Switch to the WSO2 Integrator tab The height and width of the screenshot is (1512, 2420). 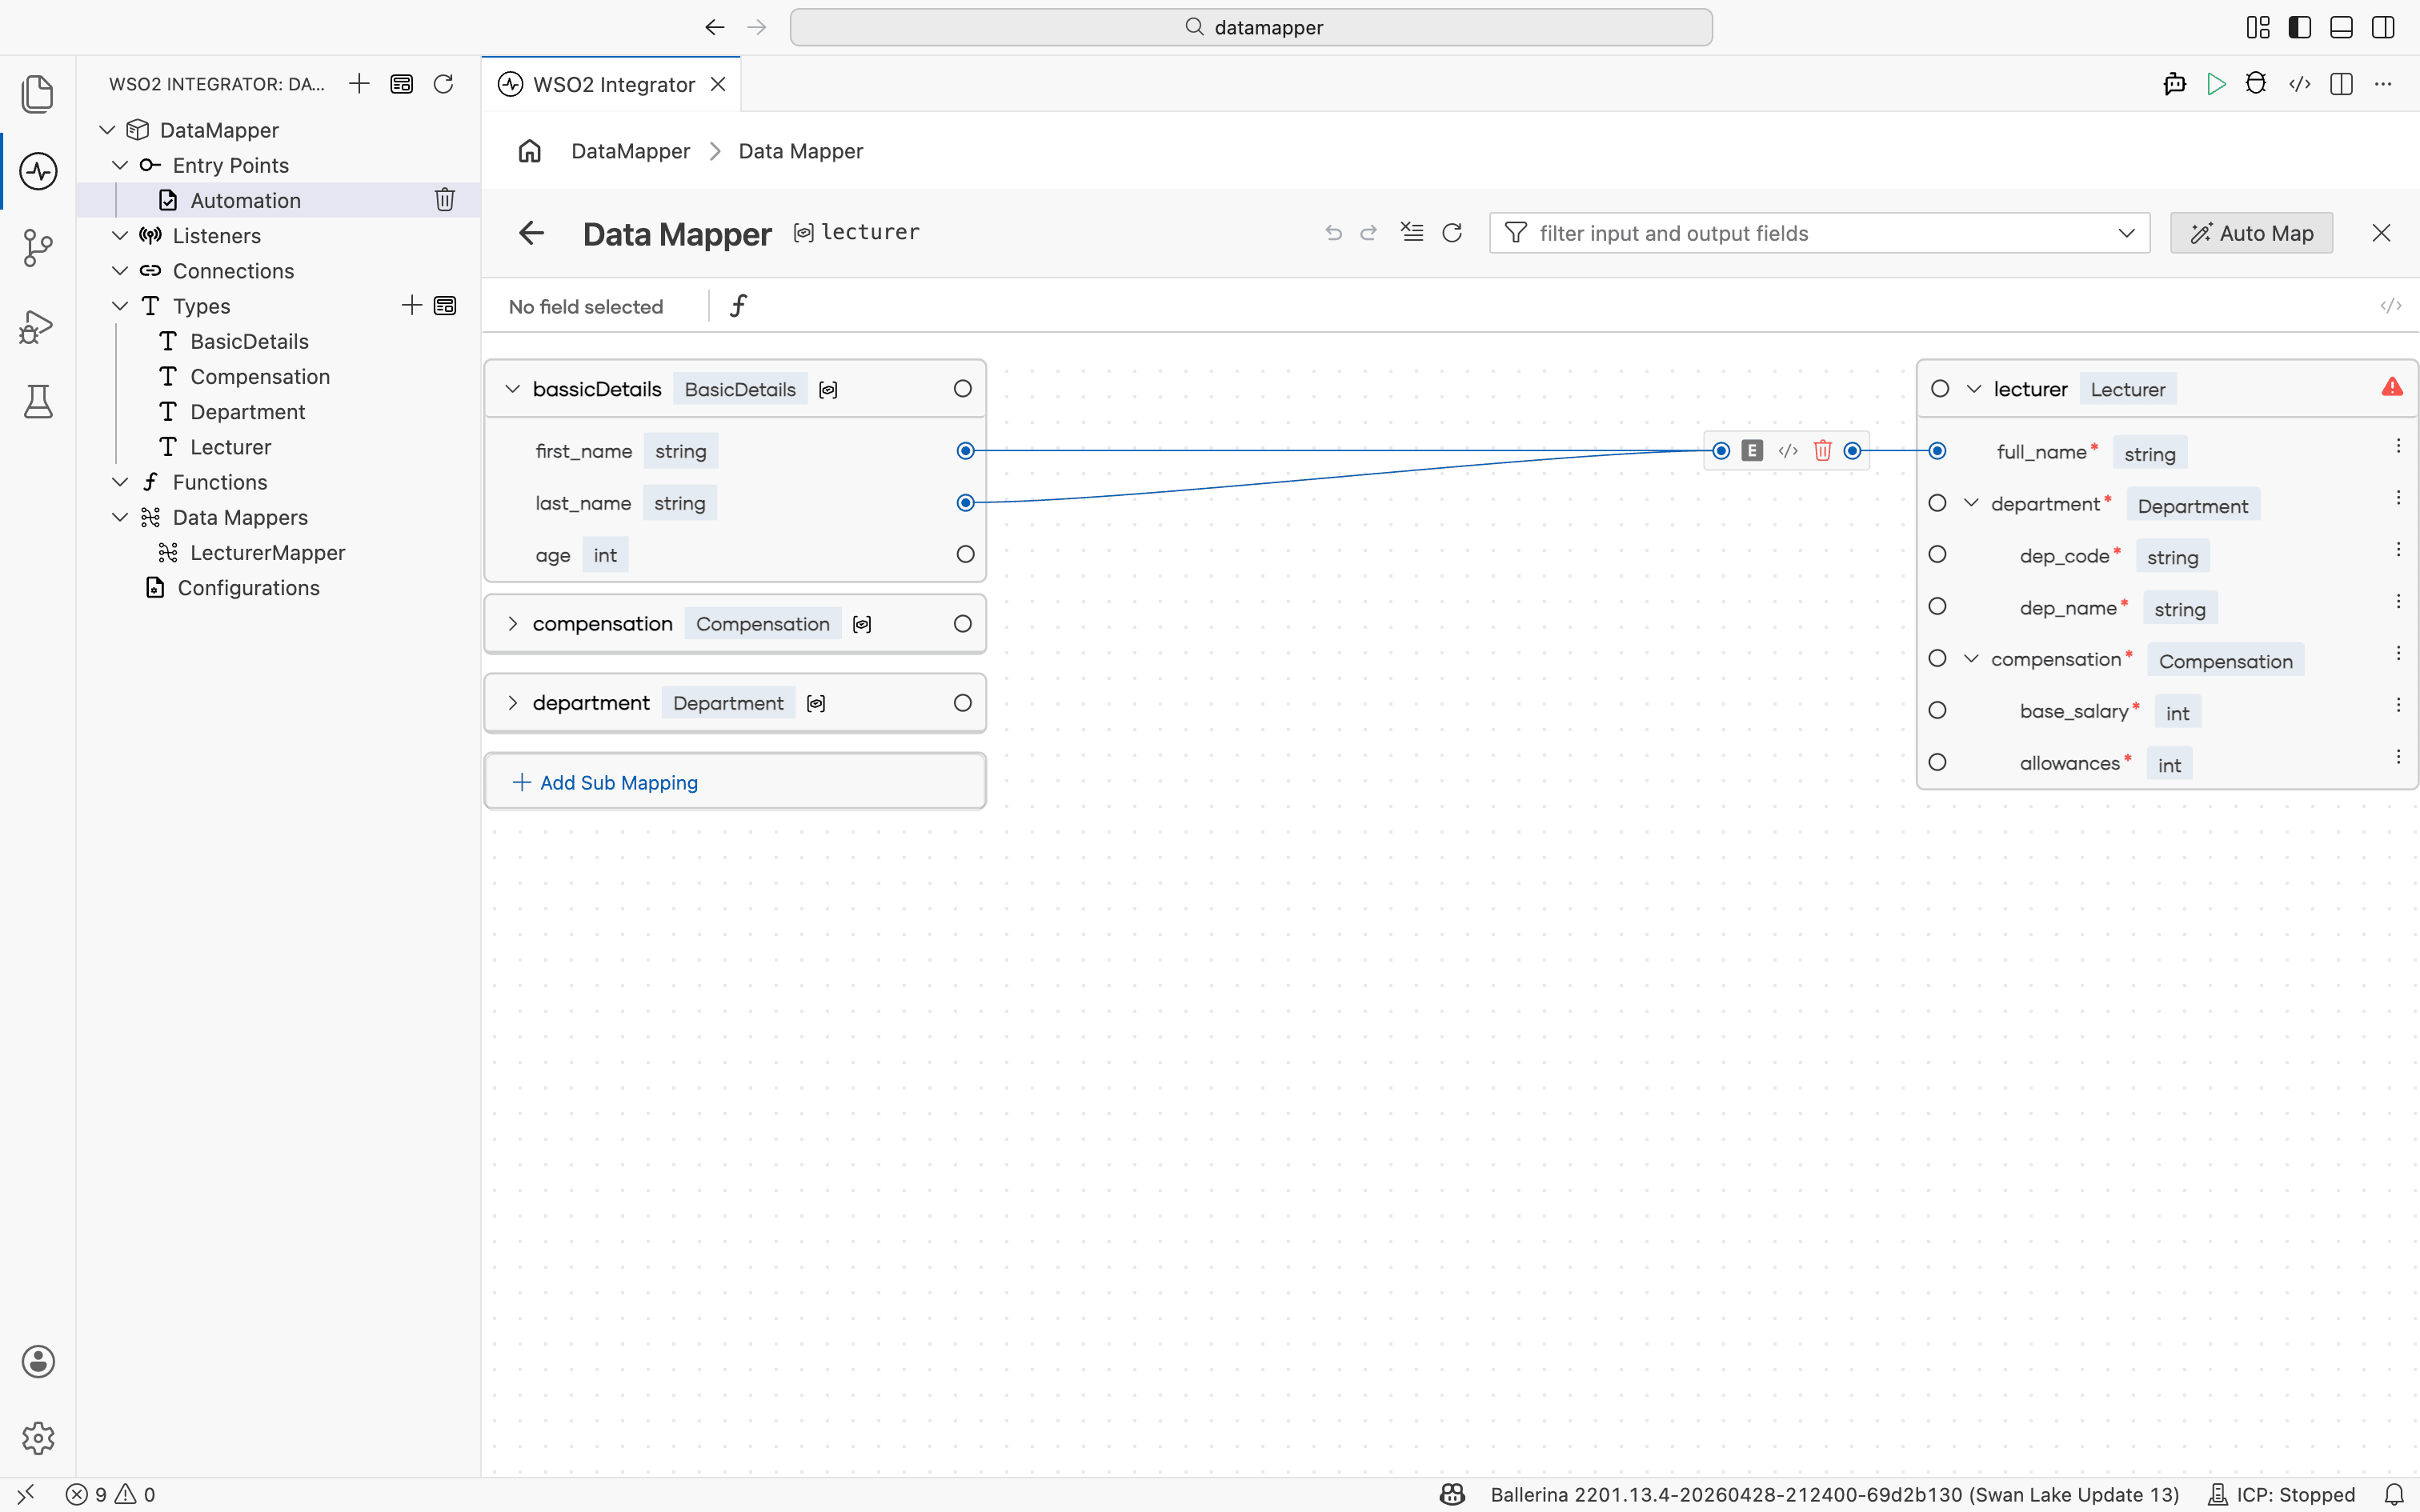point(612,84)
